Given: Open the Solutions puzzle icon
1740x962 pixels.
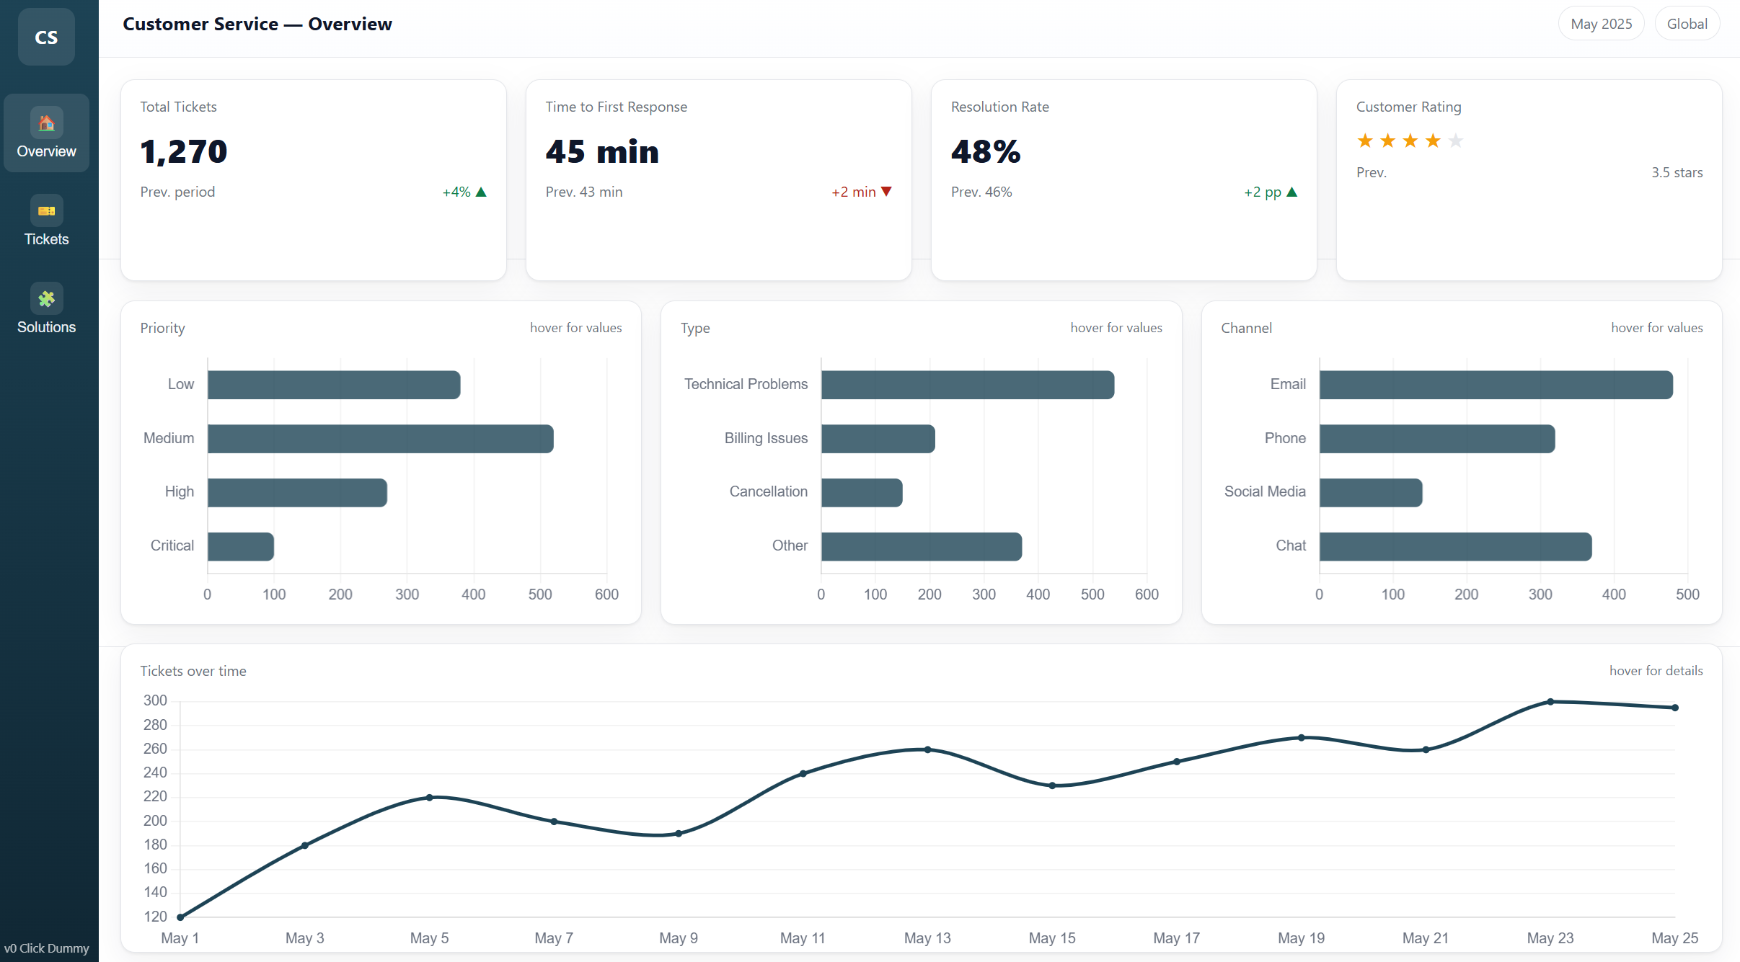Looking at the screenshot, I should coord(46,298).
